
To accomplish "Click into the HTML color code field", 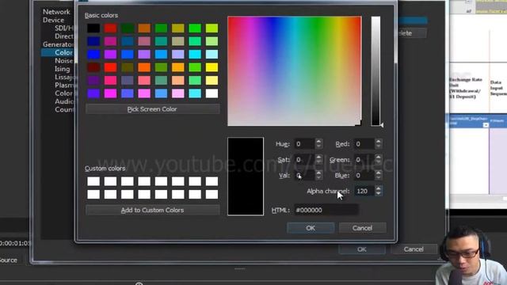I will click(326, 210).
